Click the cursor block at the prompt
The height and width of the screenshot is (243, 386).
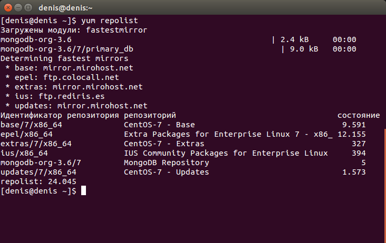click(84, 191)
